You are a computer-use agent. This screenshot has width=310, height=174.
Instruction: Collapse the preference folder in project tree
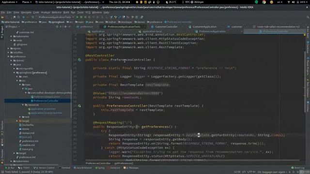[x=9, y=57]
